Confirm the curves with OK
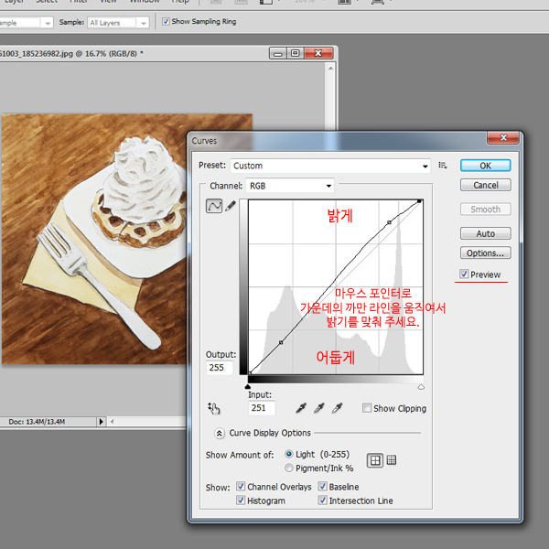 click(x=485, y=166)
